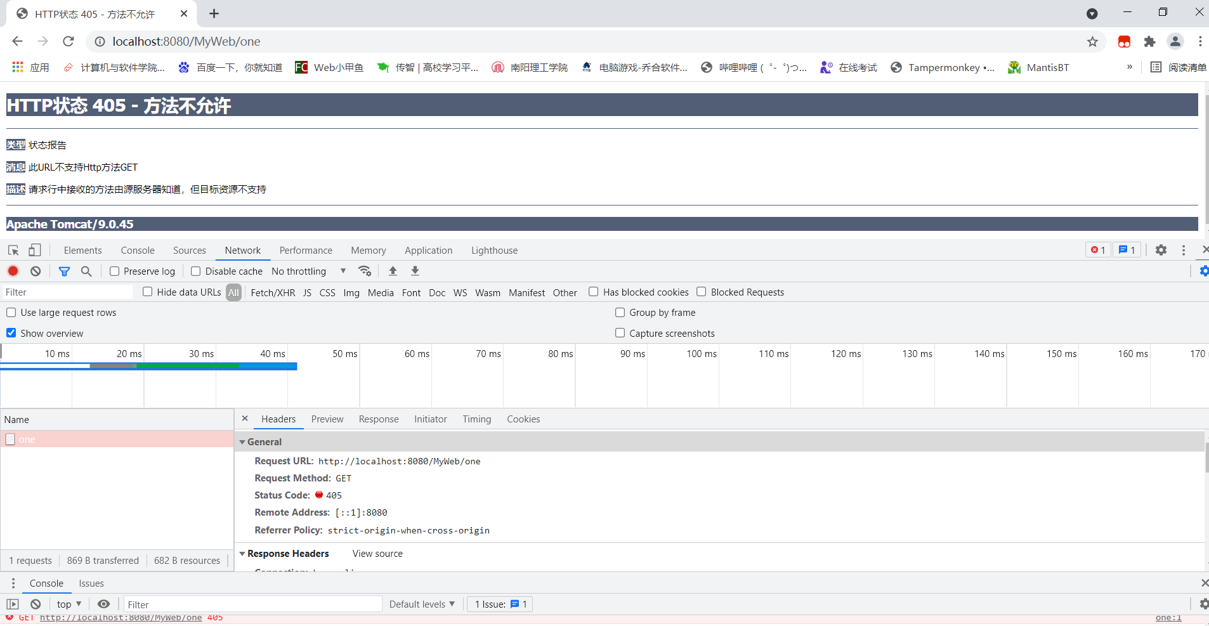Uncheck Show overview
This screenshot has width=1209, height=626.
tap(11, 333)
